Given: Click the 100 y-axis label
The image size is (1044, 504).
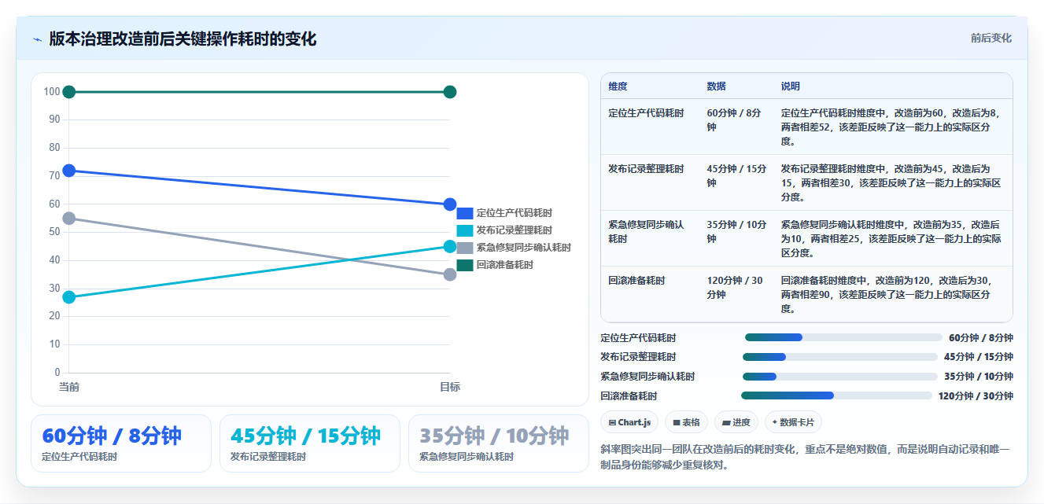Looking at the screenshot, I should point(52,92).
